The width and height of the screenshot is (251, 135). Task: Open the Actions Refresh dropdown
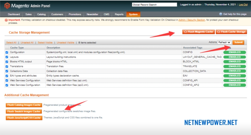224,42
